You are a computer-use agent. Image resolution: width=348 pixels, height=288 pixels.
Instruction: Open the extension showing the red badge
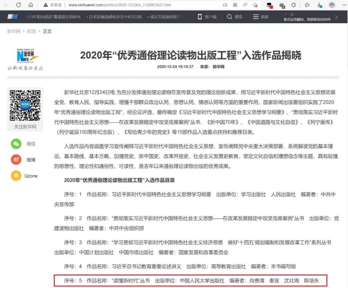(270, 5)
